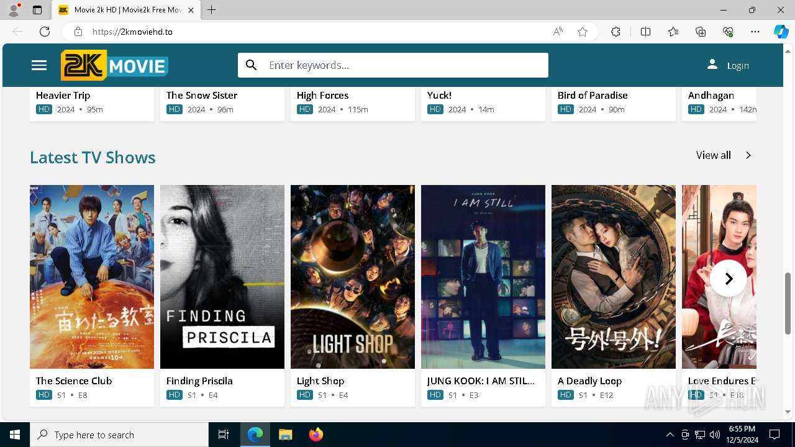Click the 2K Movie logo
Screen dimensions: 795x447
114,65
